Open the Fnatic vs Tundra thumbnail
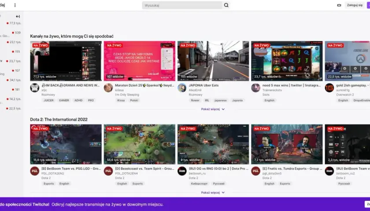Viewport: 370px width, 211px height. [287, 144]
